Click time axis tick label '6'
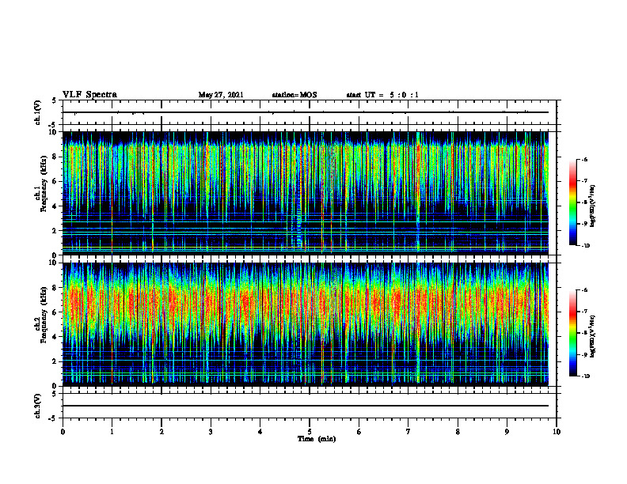 (359, 432)
